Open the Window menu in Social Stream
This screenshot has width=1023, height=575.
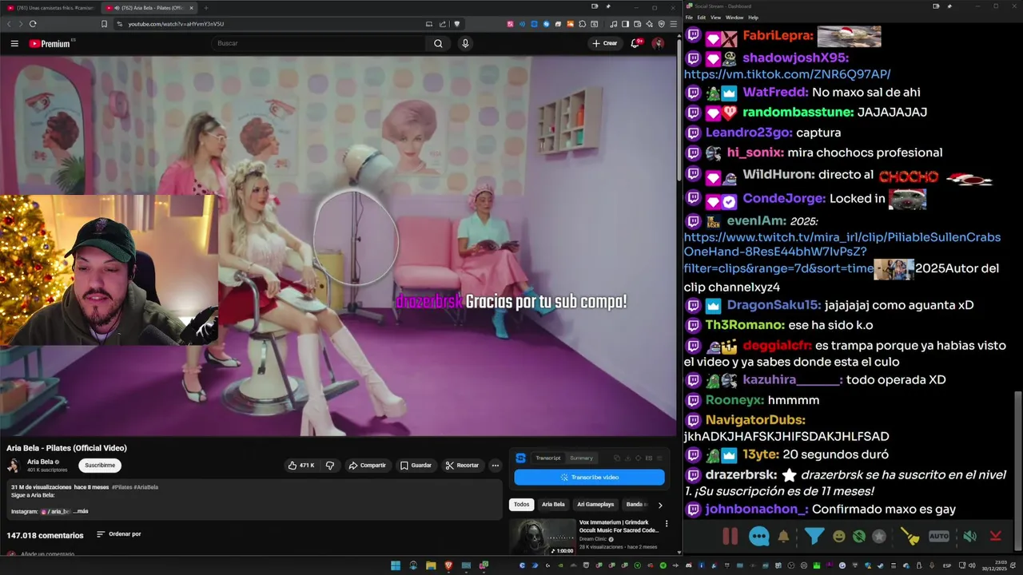(x=734, y=17)
